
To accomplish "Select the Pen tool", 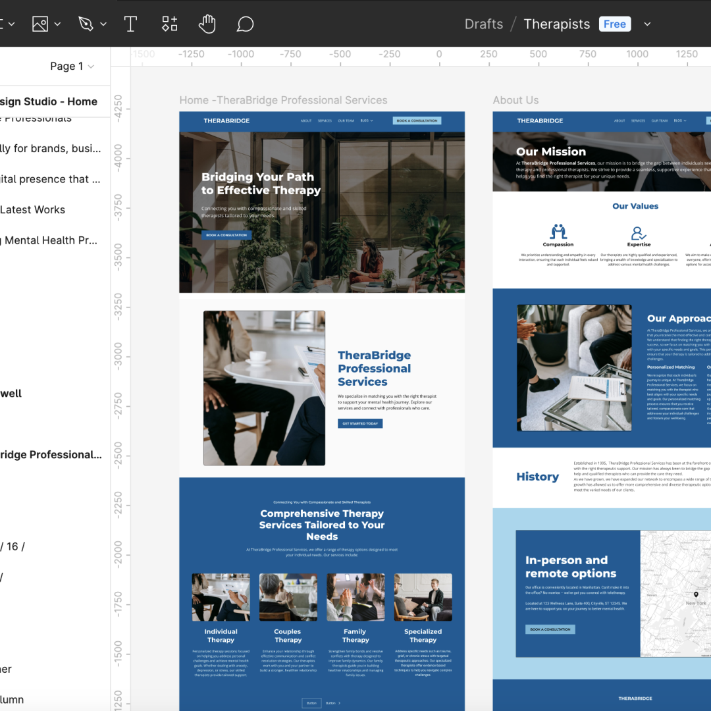I will 86,24.
